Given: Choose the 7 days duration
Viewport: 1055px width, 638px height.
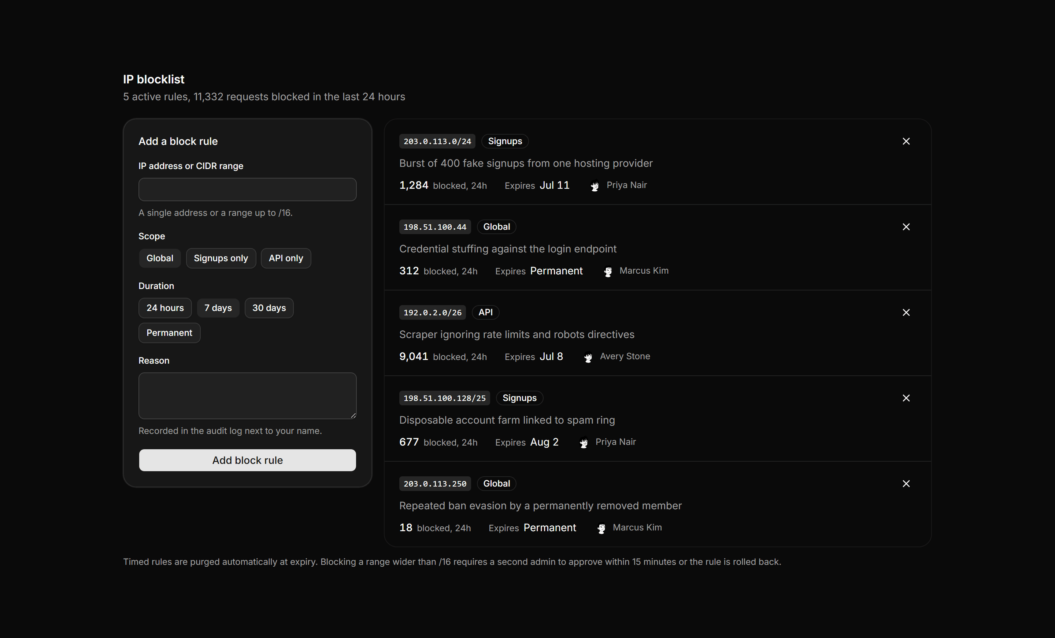Looking at the screenshot, I should (x=218, y=308).
